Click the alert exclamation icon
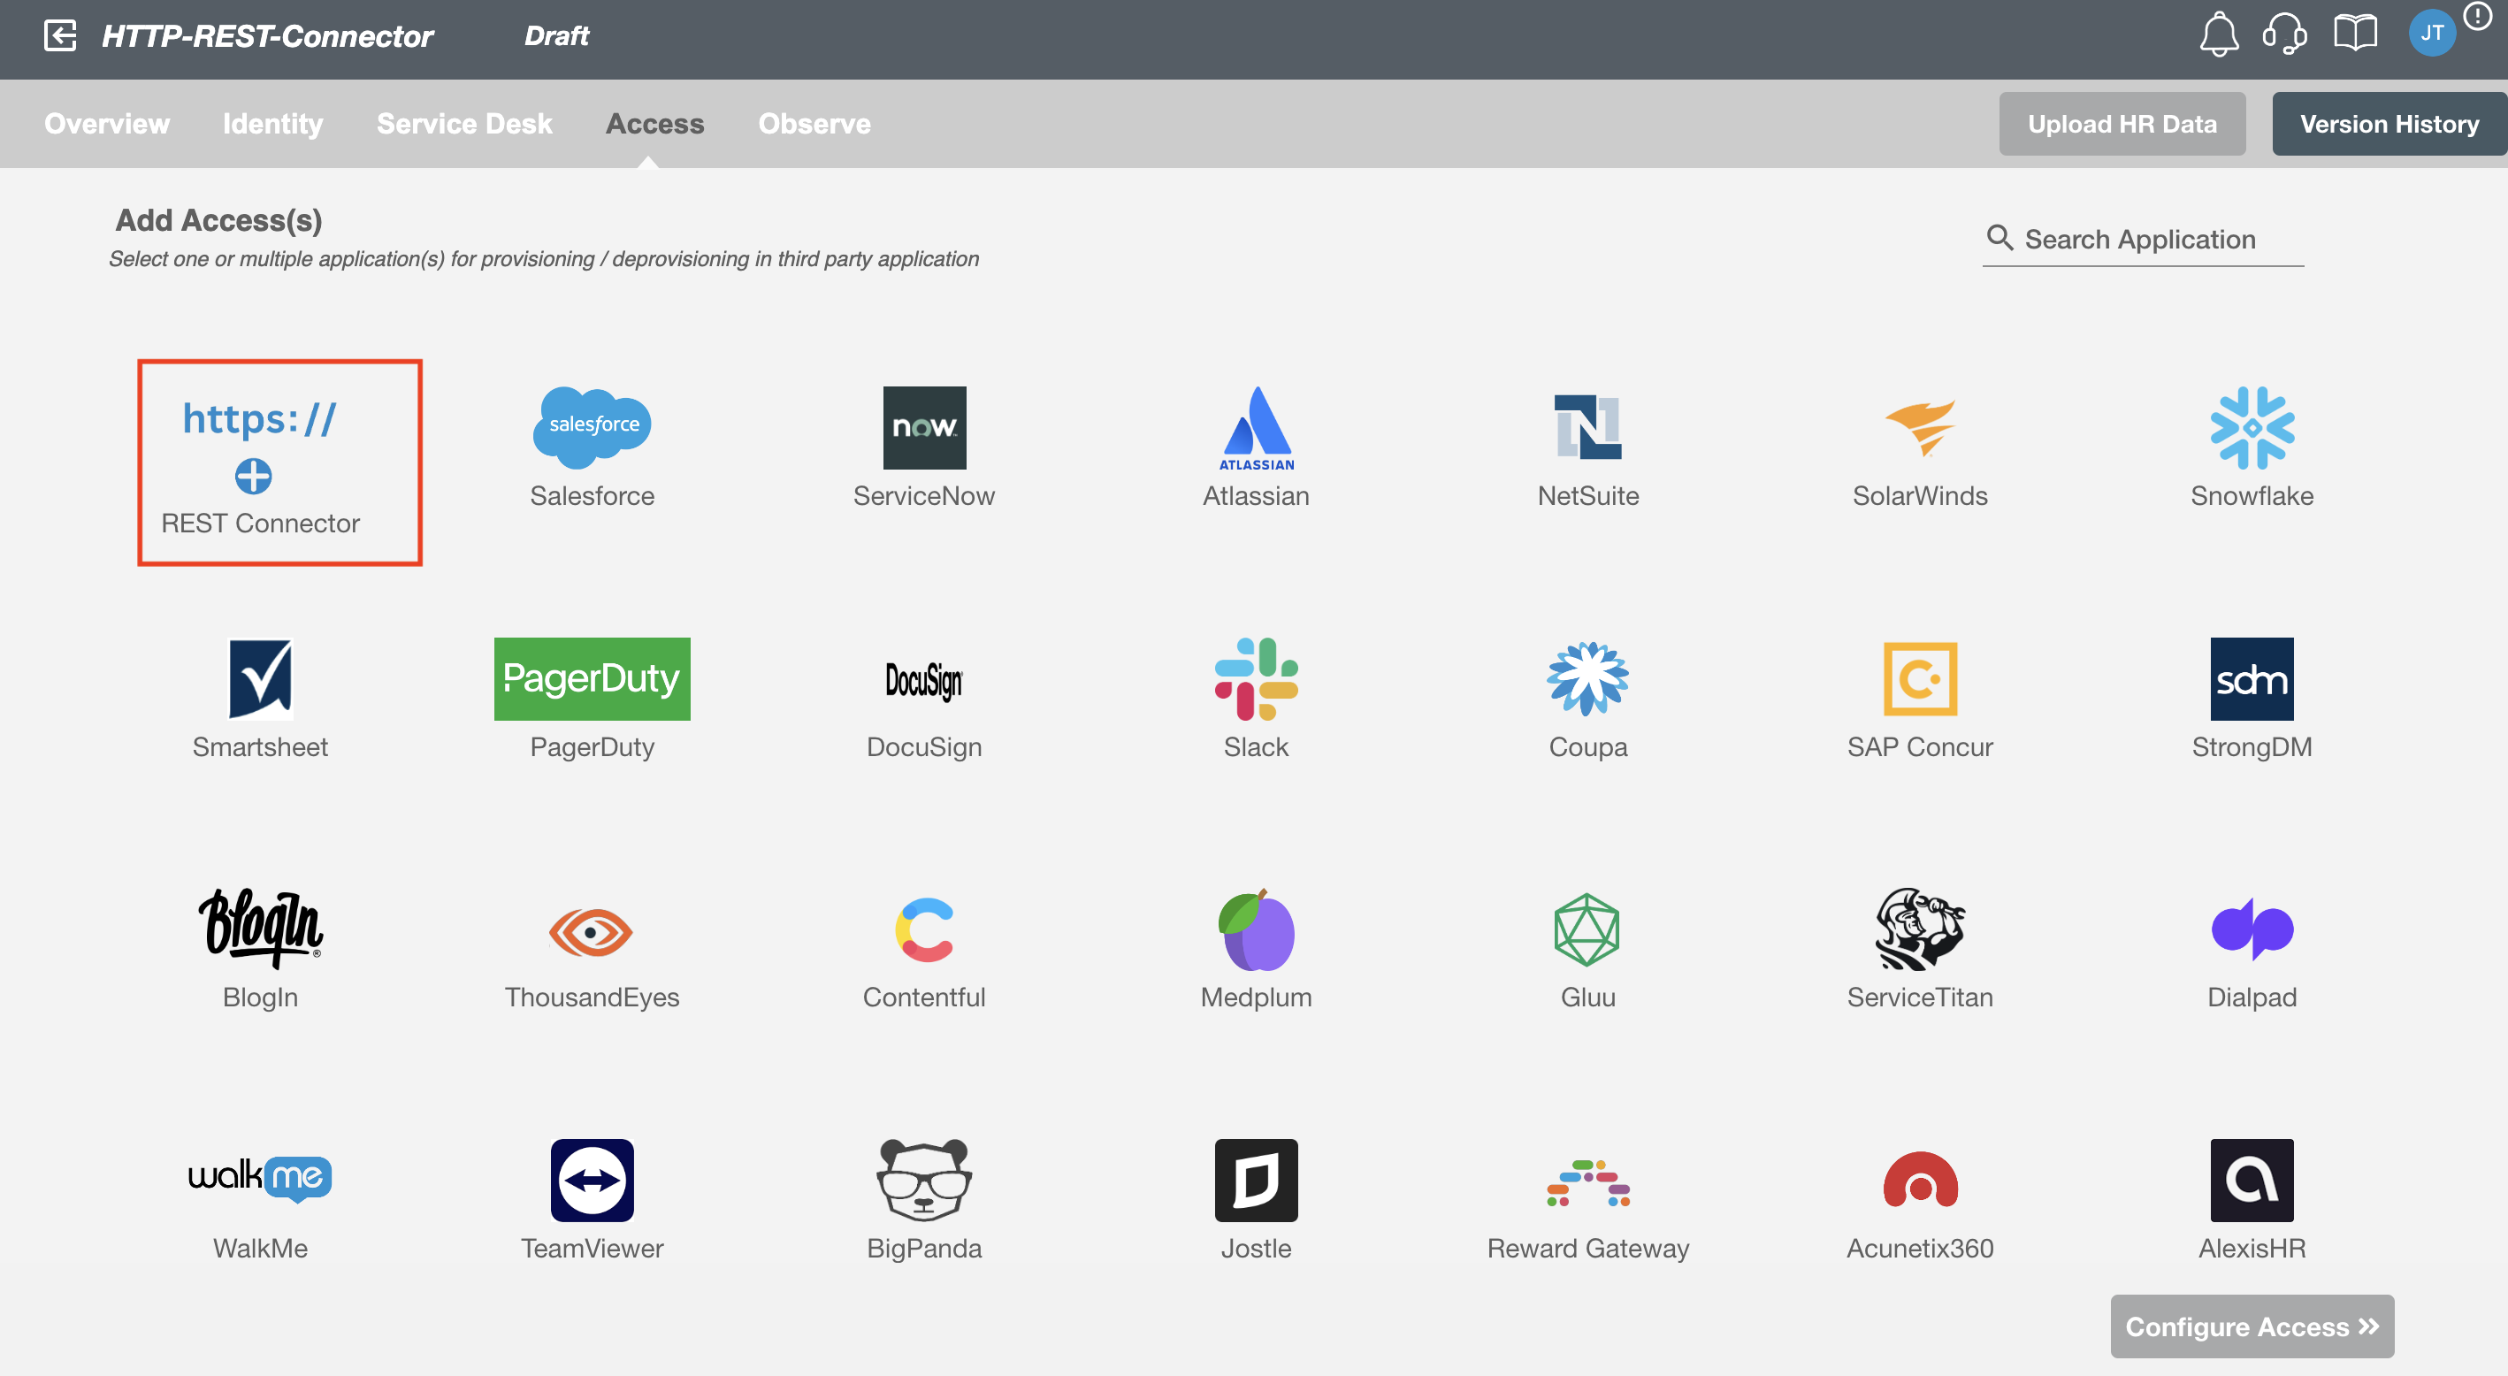The width and height of the screenshot is (2508, 1376). (2477, 17)
